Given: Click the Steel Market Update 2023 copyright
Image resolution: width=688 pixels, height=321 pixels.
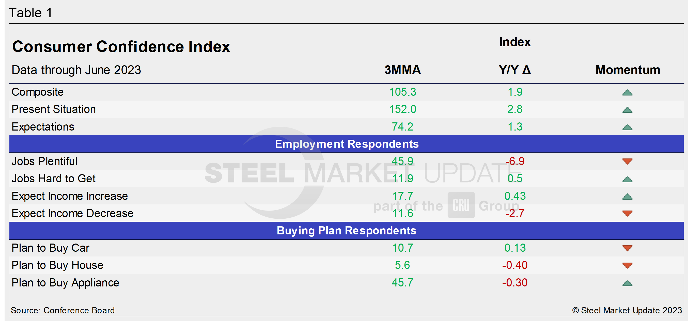Looking at the screenshot, I should tap(627, 310).
